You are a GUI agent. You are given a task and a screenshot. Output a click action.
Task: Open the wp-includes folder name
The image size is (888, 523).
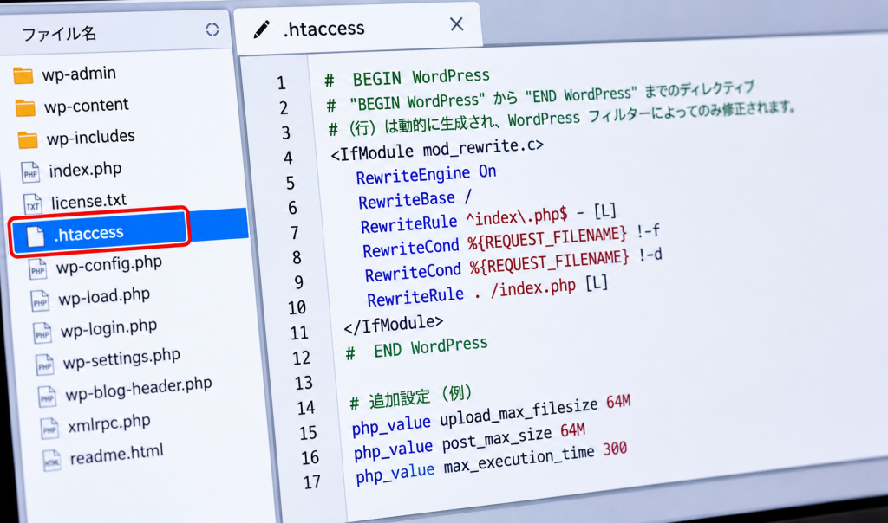point(90,137)
